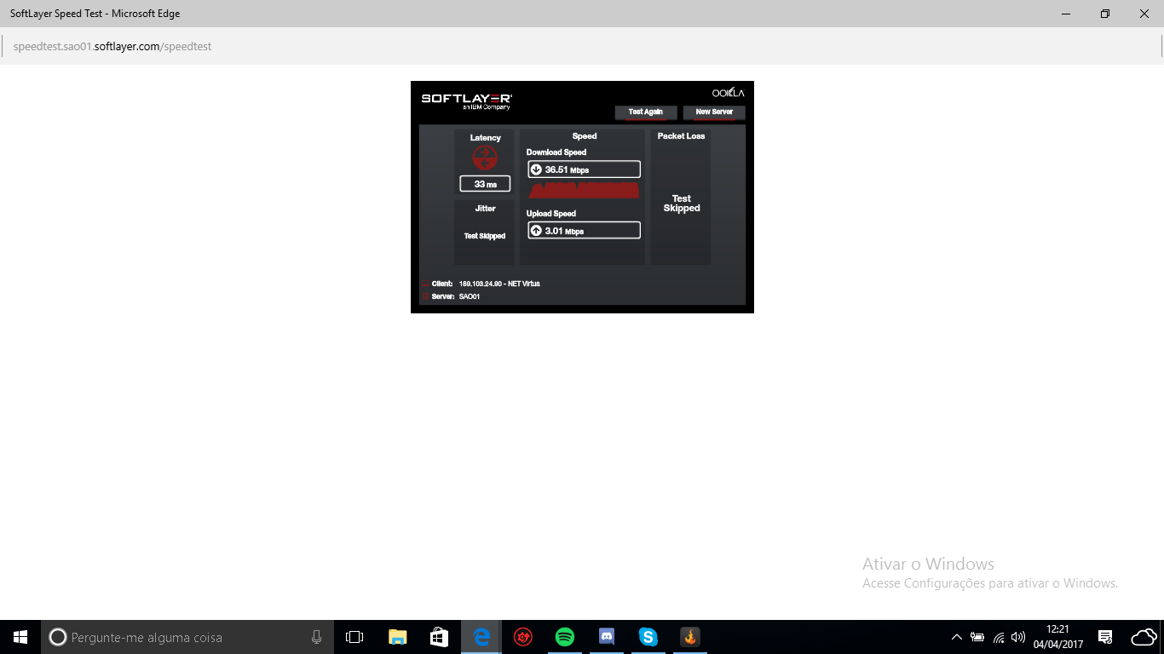The height and width of the screenshot is (654, 1164).
Task: Click the red latency arrows icon
Action: coord(485,158)
